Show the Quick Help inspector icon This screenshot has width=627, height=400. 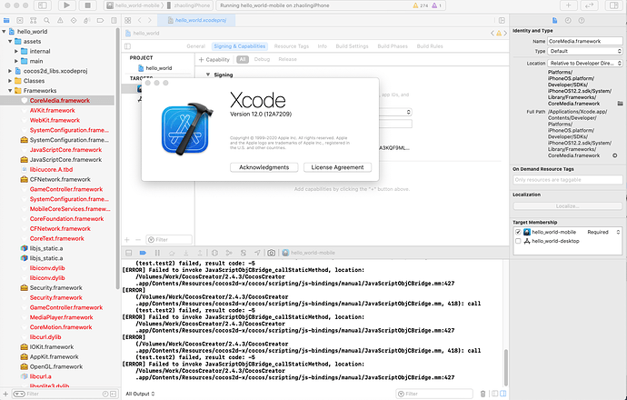coord(582,20)
